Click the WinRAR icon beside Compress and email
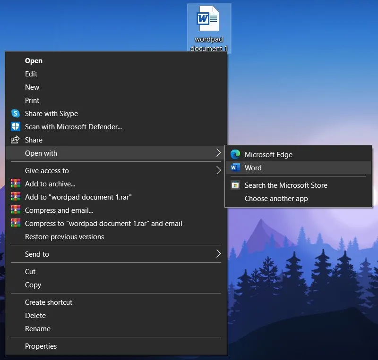This screenshot has height=360, width=378. coord(16,210)
